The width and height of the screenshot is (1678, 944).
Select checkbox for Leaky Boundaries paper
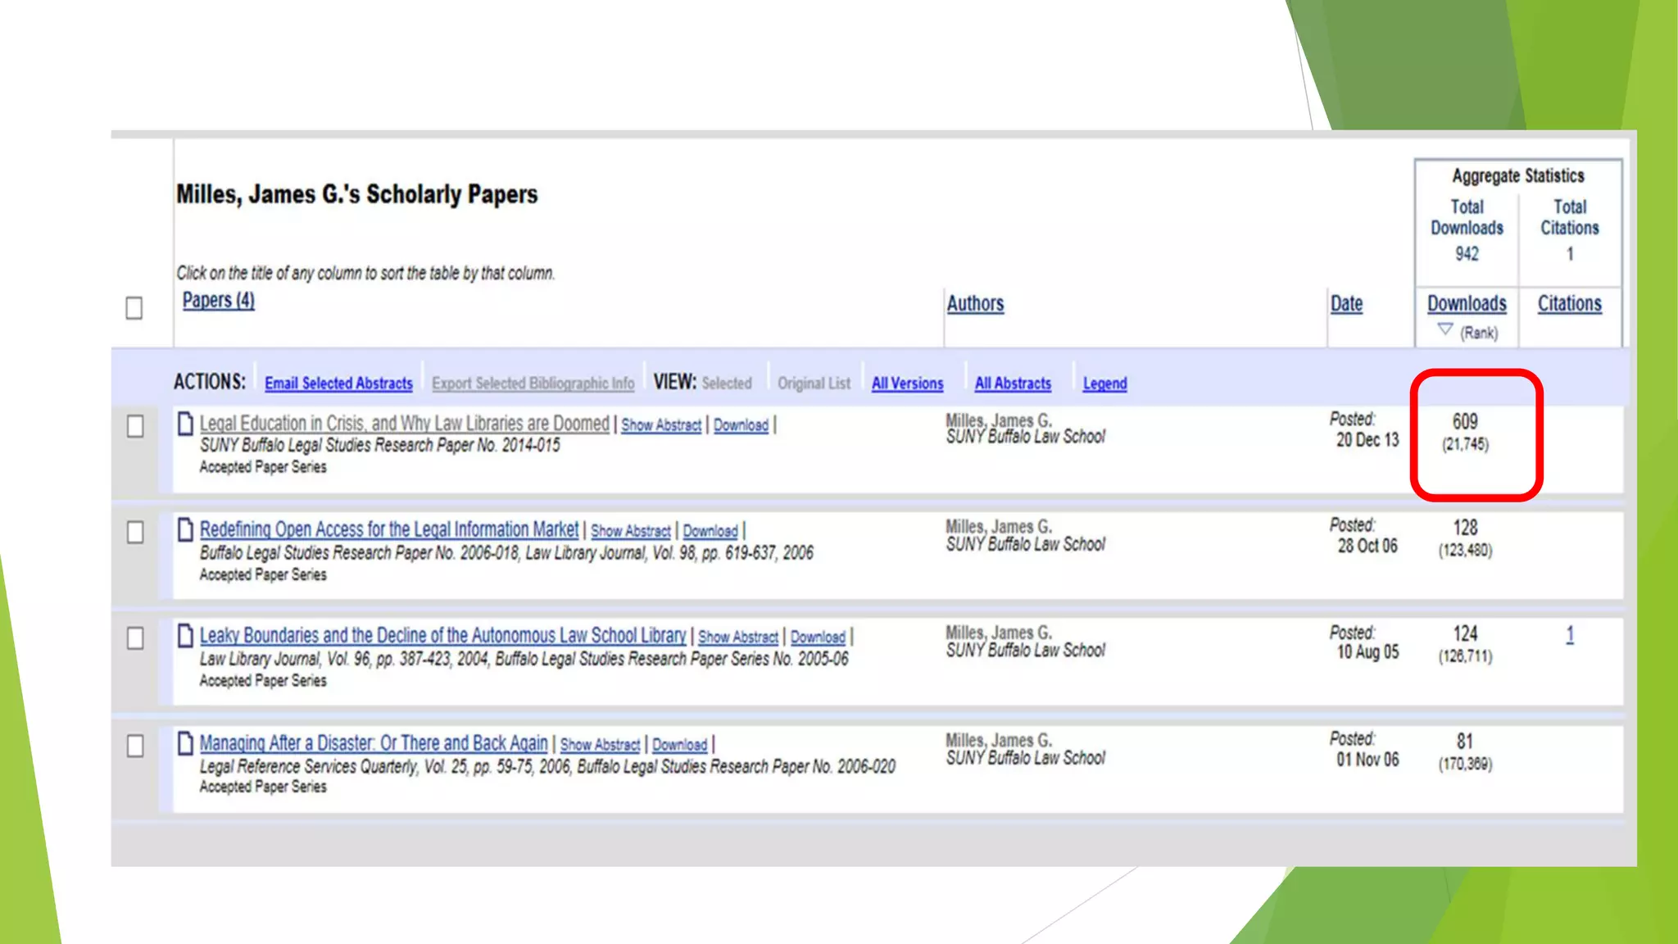point(135,638)
